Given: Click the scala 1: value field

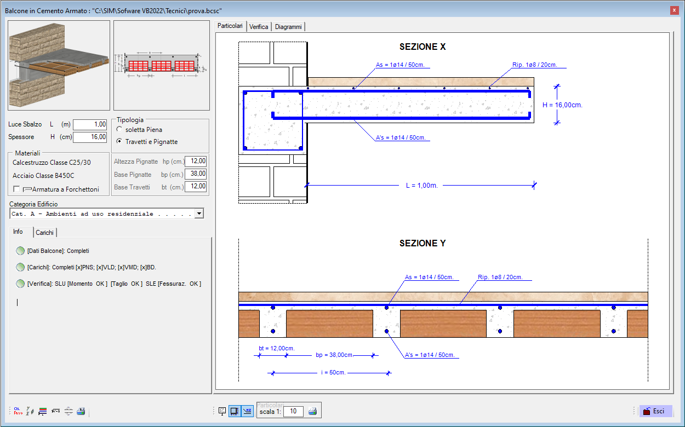Looking at the screenshot, I should (293, 411).
